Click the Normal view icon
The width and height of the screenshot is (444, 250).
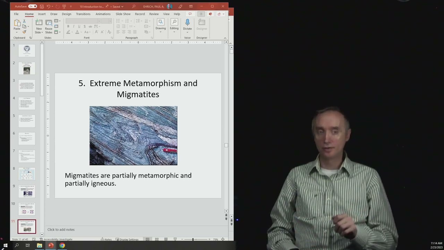[147, 239]
